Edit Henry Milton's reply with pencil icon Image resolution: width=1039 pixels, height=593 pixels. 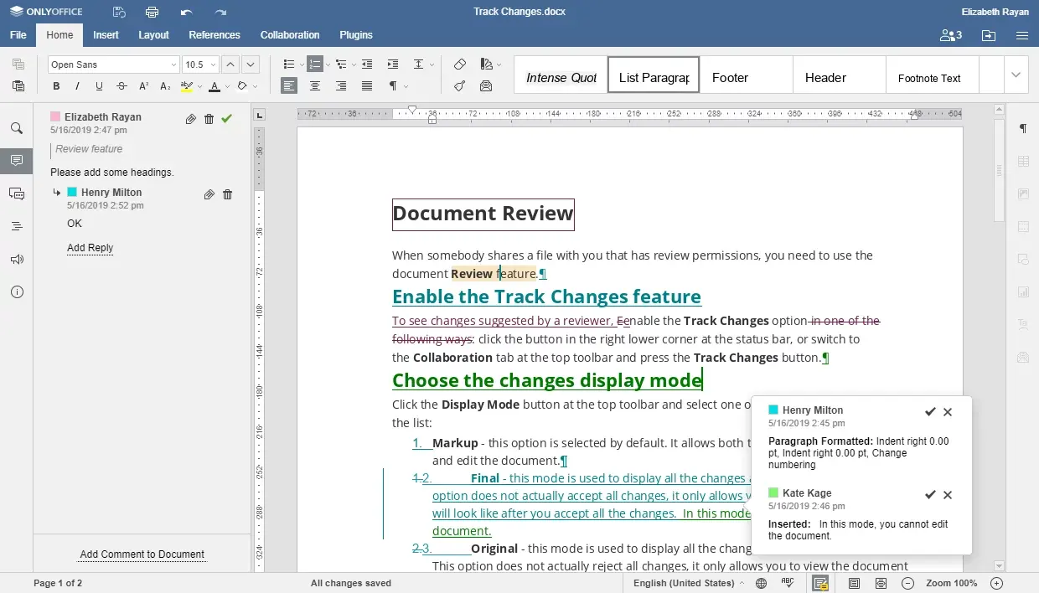tap(209, 194)
